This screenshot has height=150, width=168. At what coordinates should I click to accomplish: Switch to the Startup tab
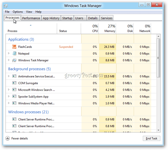[67, 18]
